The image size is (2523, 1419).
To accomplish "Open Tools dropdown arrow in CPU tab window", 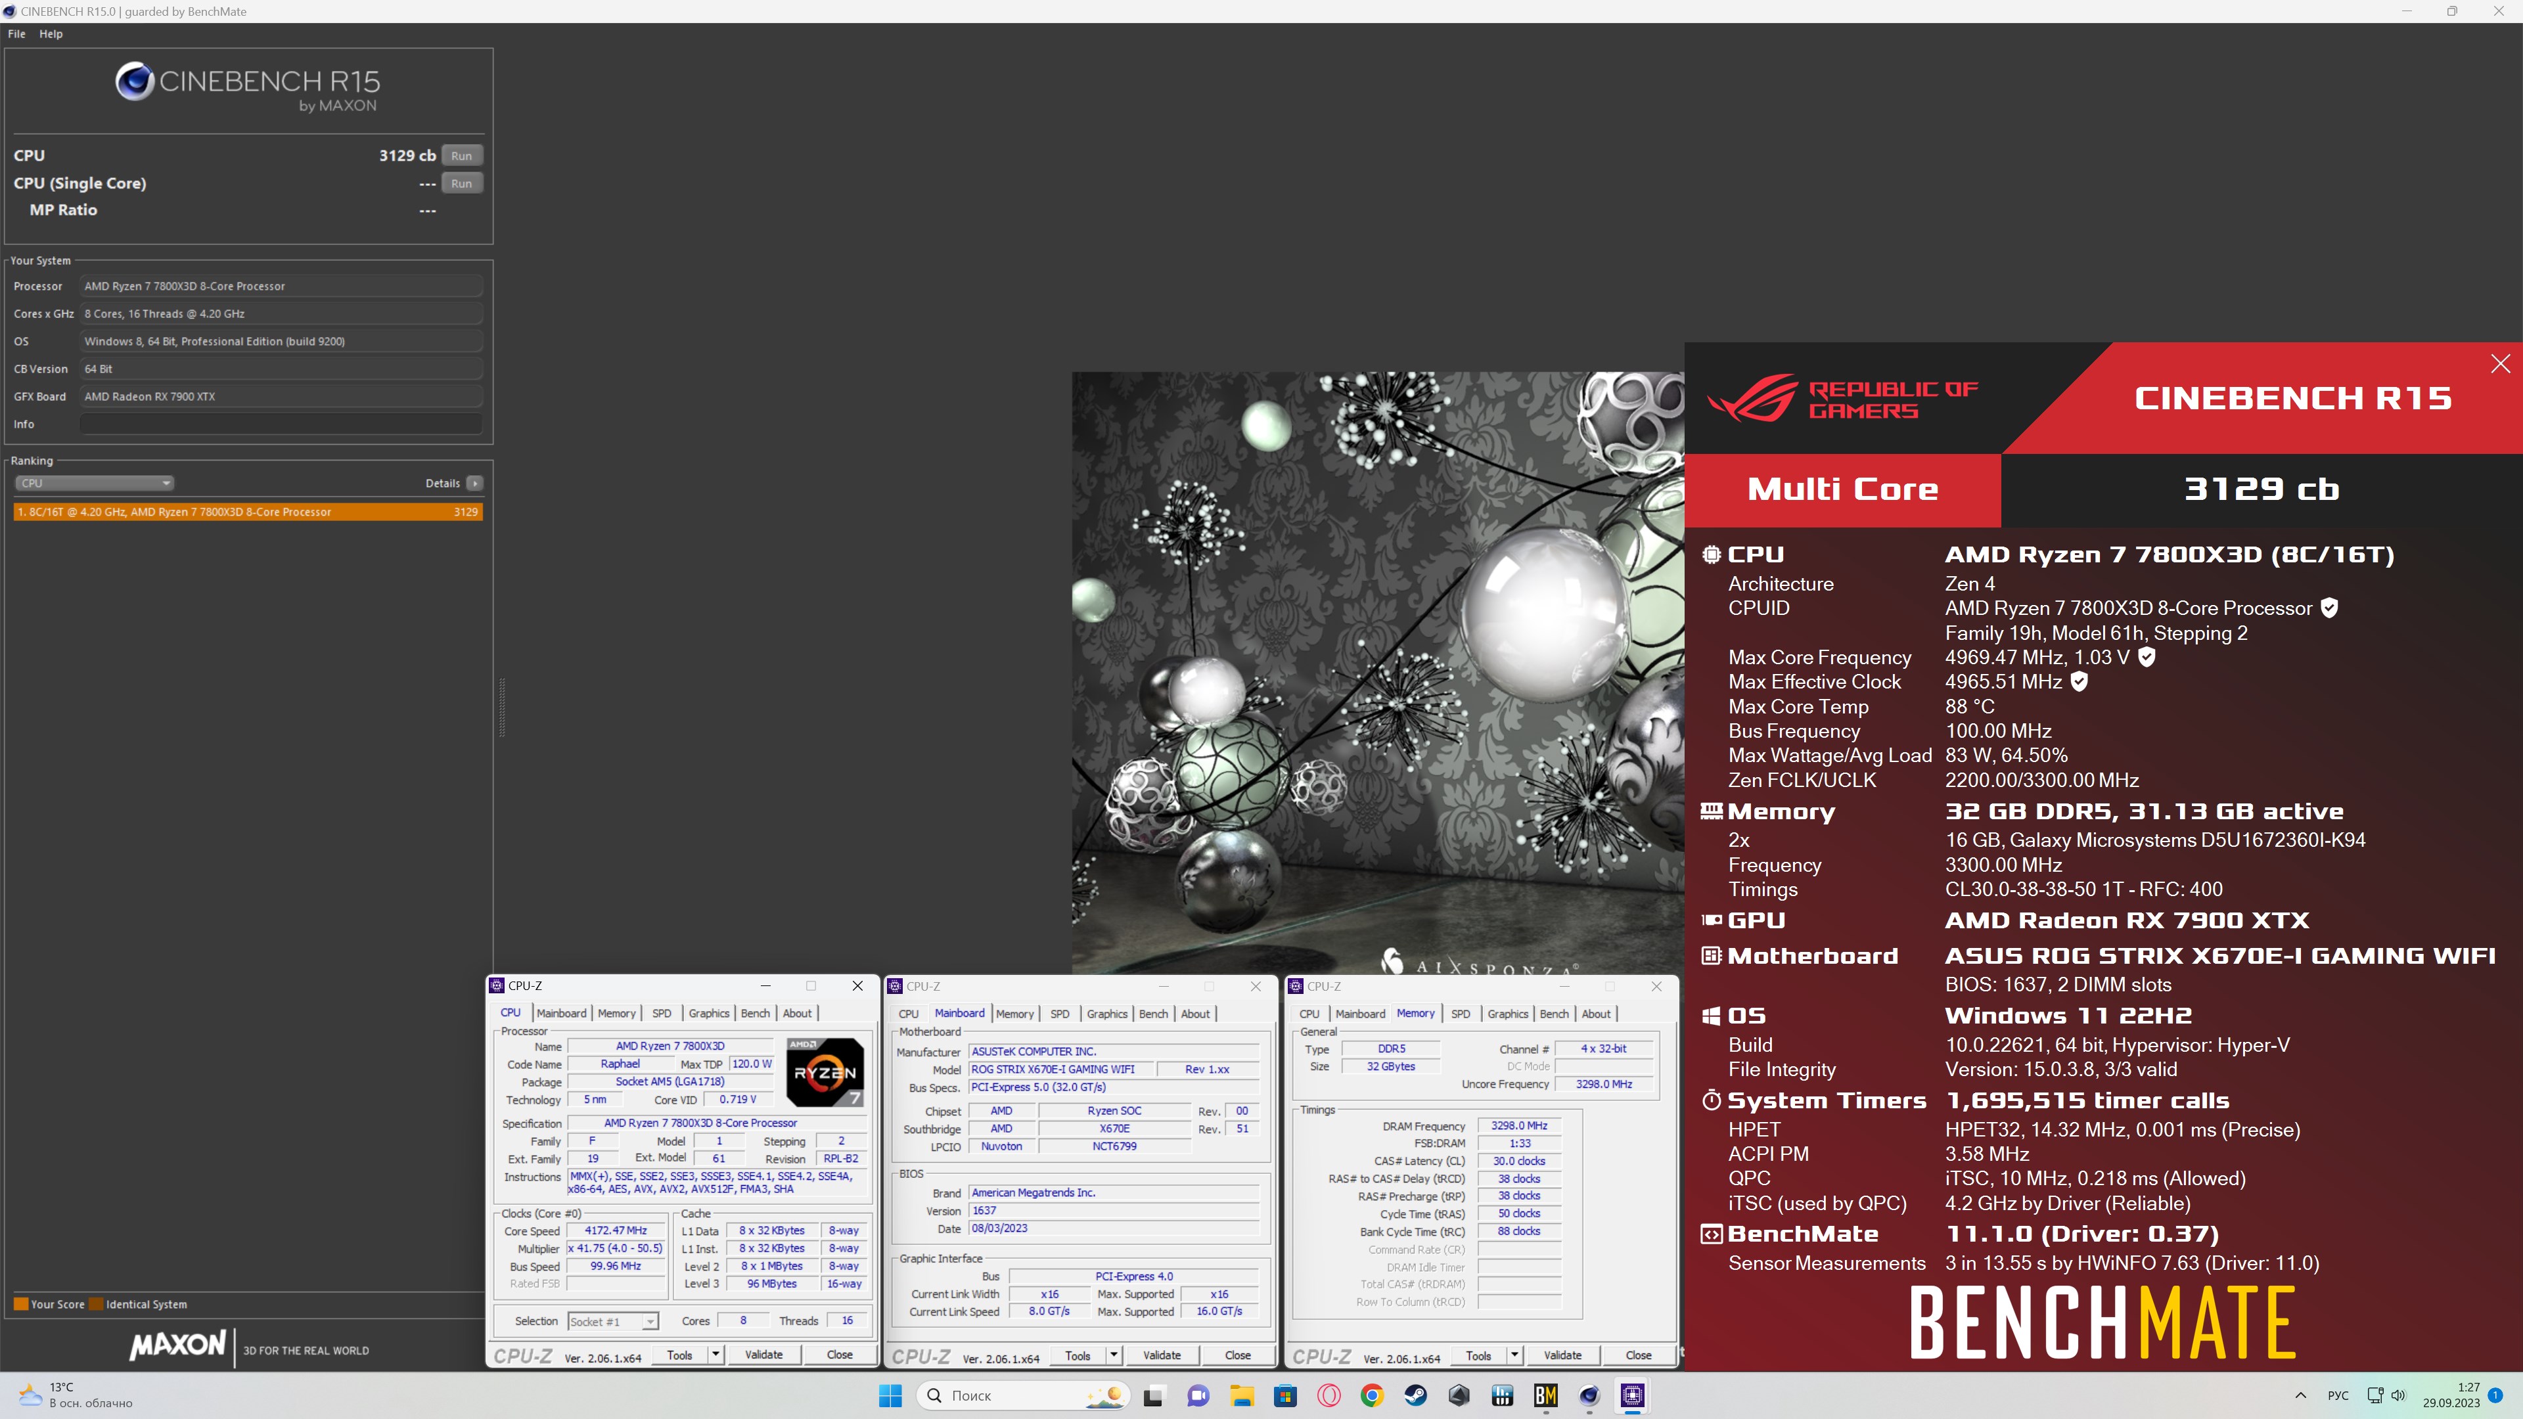I will (716, 1355).
